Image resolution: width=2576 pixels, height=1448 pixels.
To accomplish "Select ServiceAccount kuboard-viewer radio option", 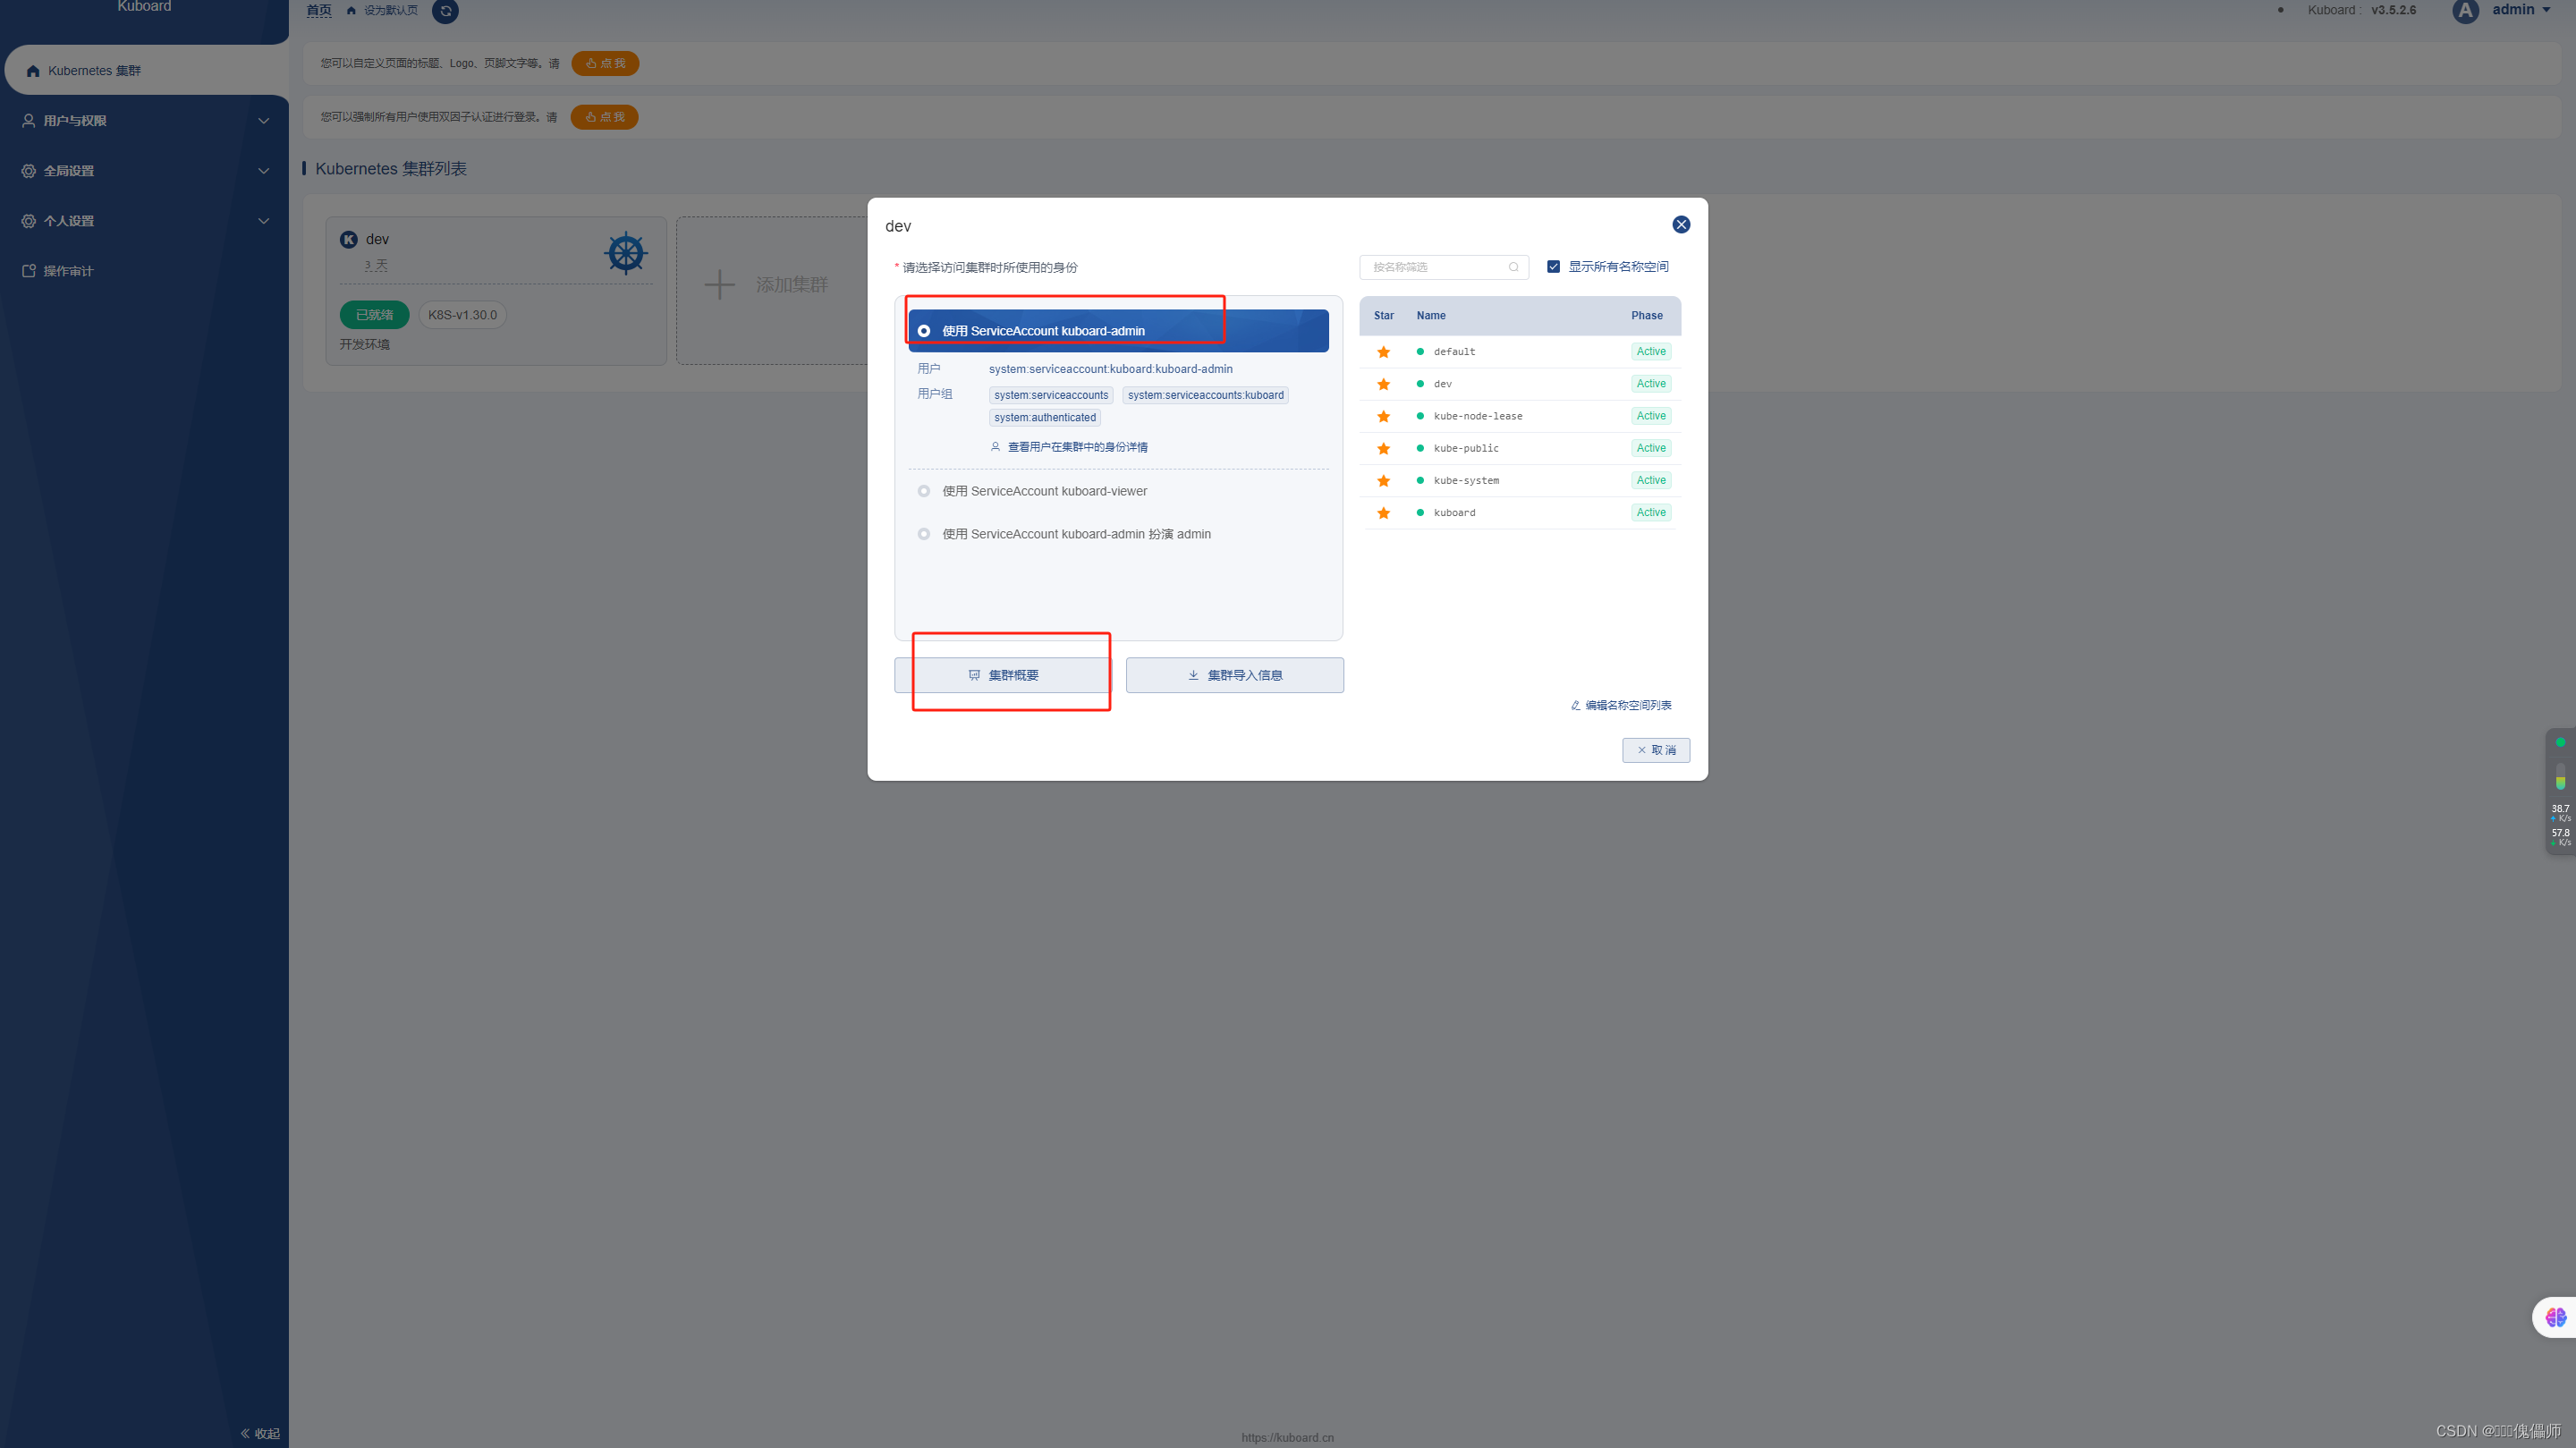I will click(x=924, y=491).
